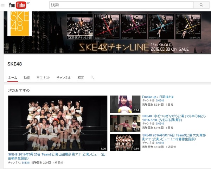Click the search magnifier button
This screenshot has height=169, width=211.
coord(201,5)
